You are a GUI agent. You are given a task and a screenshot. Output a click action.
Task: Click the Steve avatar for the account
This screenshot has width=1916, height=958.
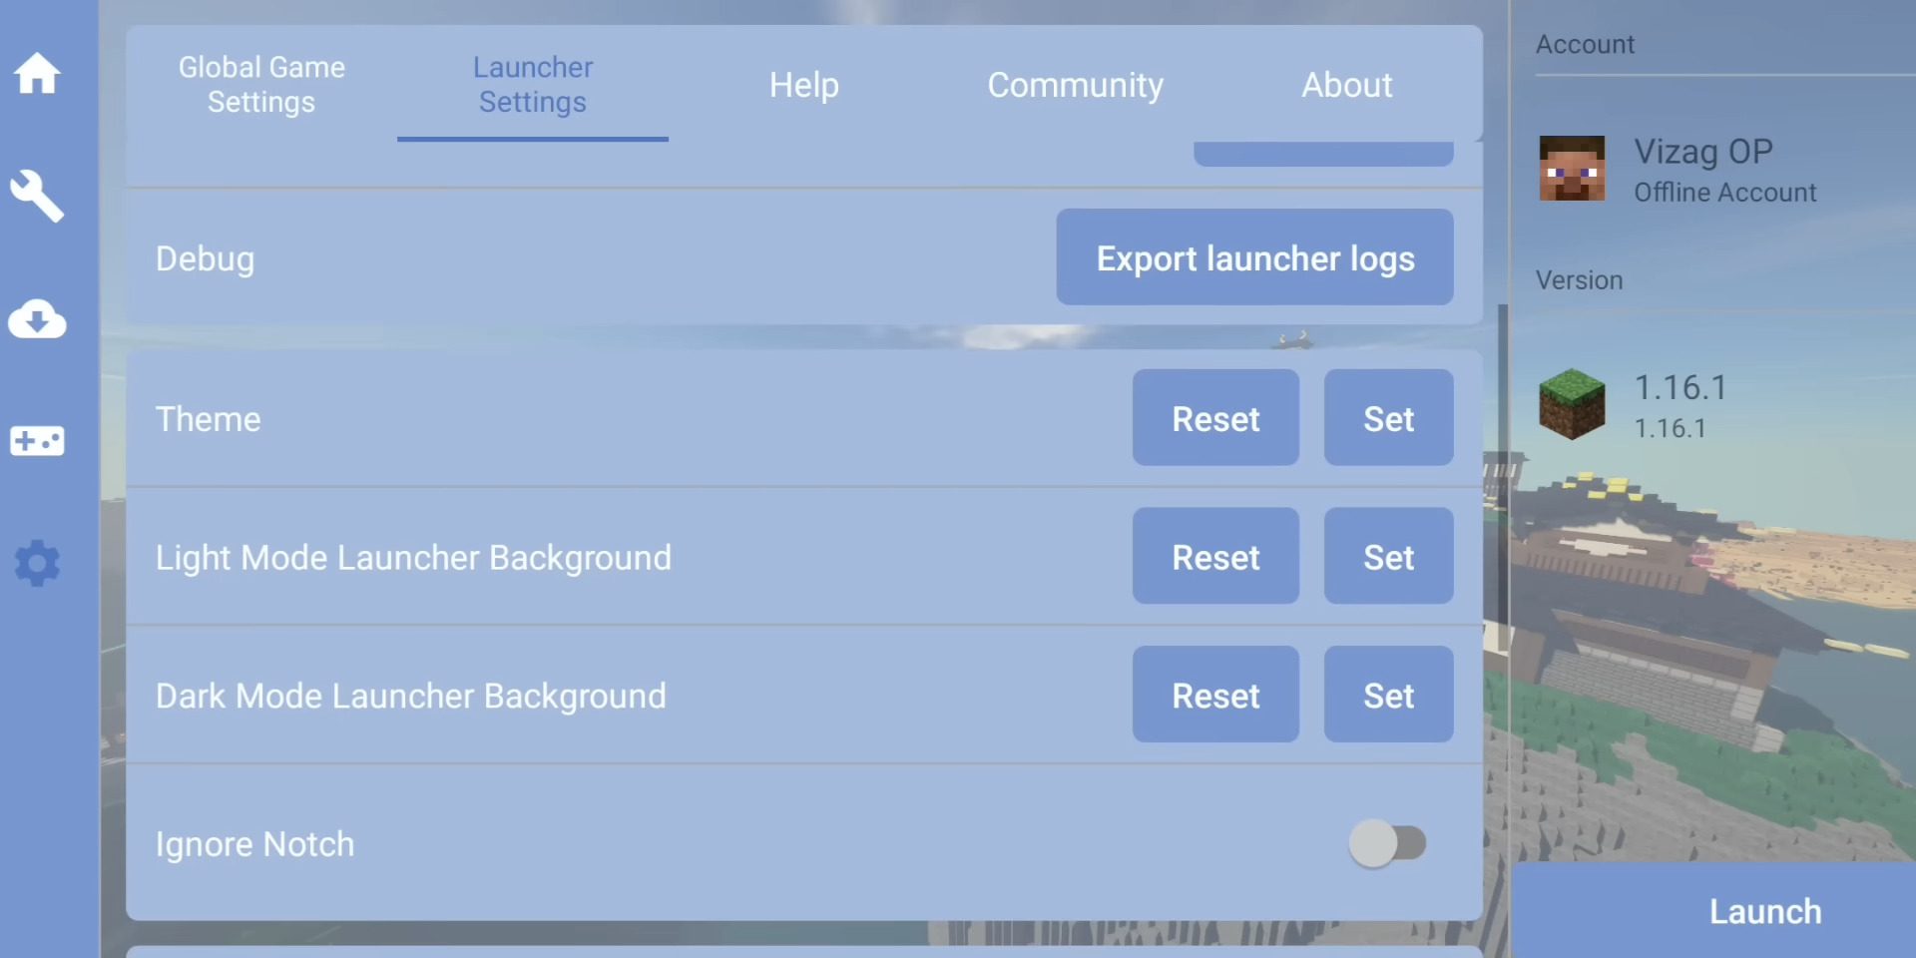[1572, 170]
